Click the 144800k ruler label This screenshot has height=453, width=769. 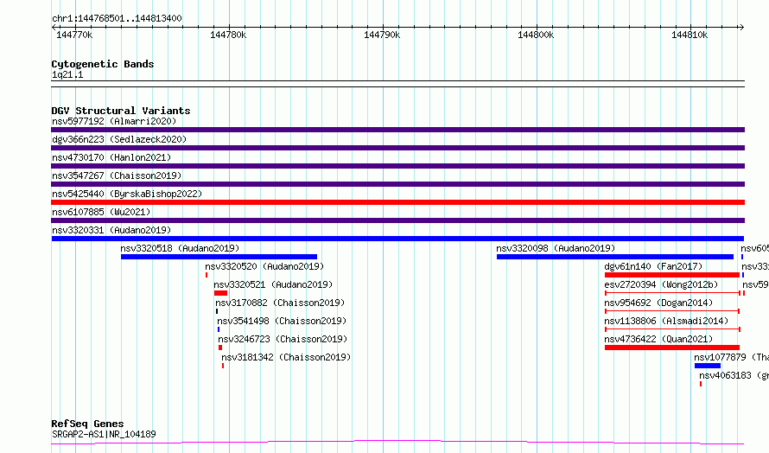(536, 35)
